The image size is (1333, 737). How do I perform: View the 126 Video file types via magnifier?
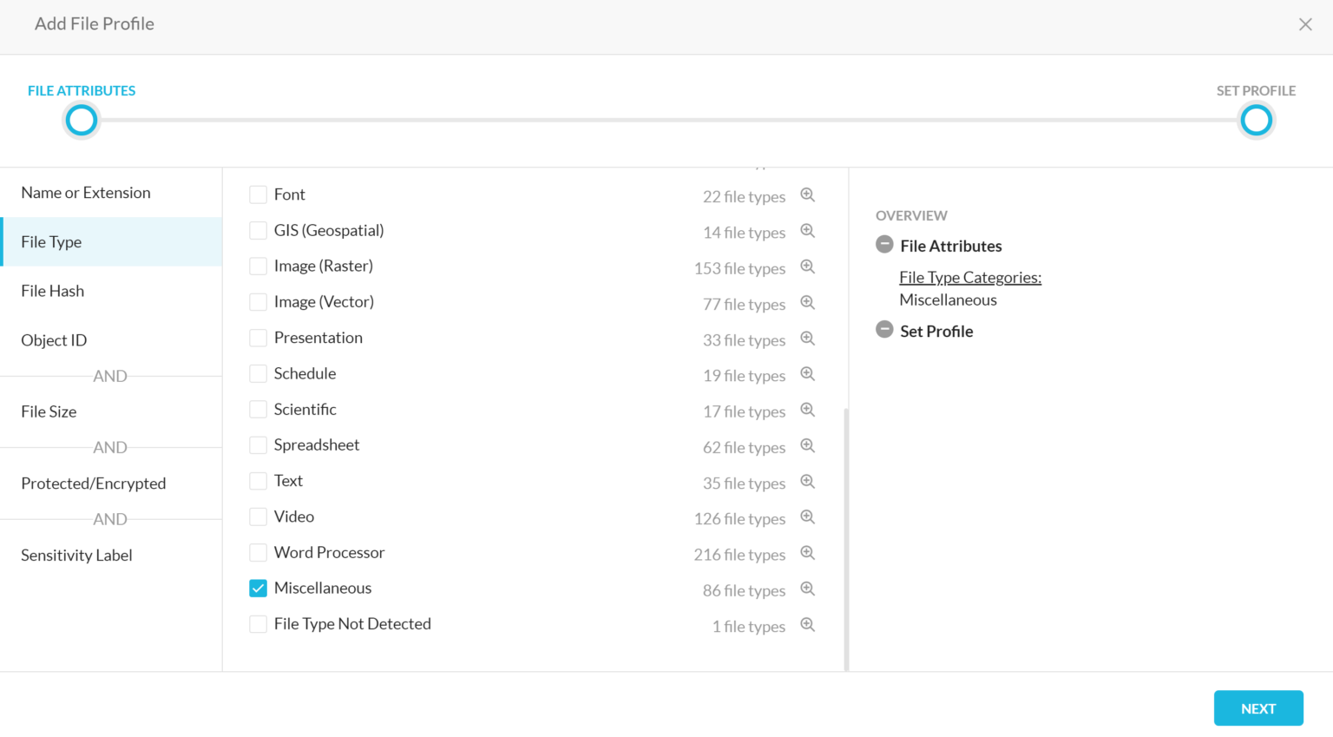tap(807, 517)
